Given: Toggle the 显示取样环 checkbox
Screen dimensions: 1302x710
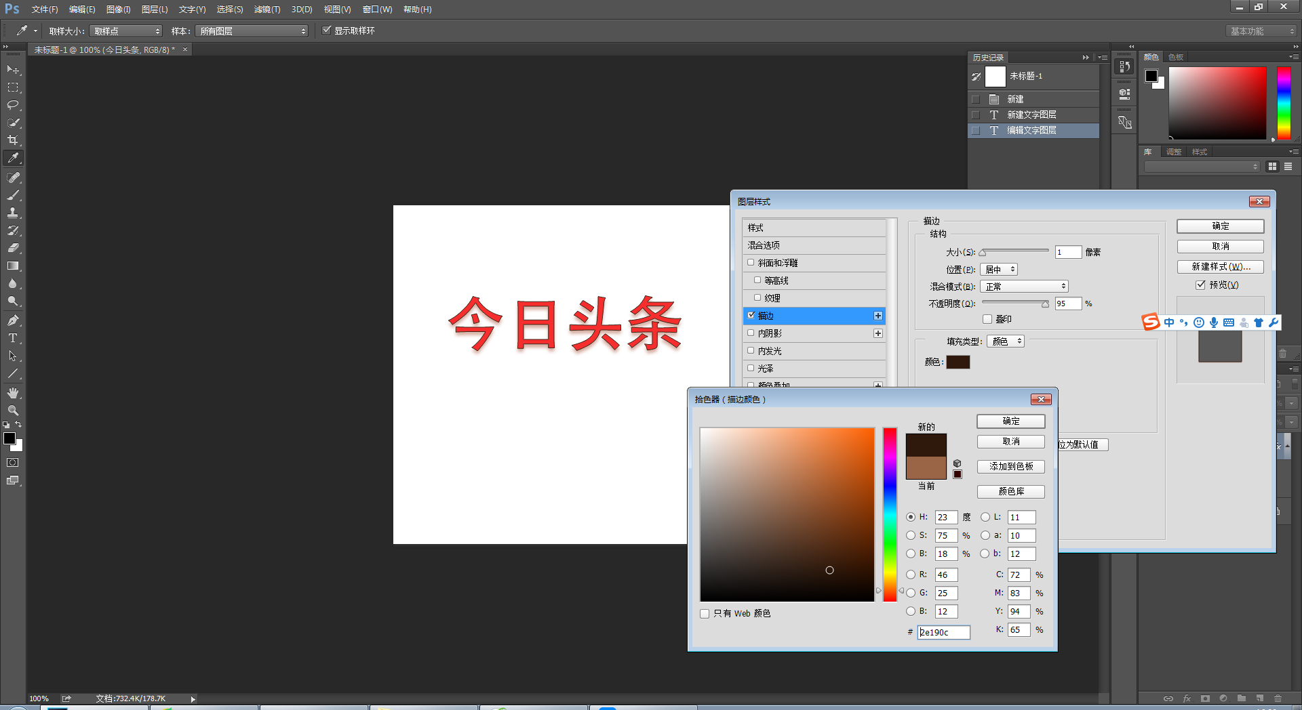Looking at the screenshot, I should coord(327,30).
